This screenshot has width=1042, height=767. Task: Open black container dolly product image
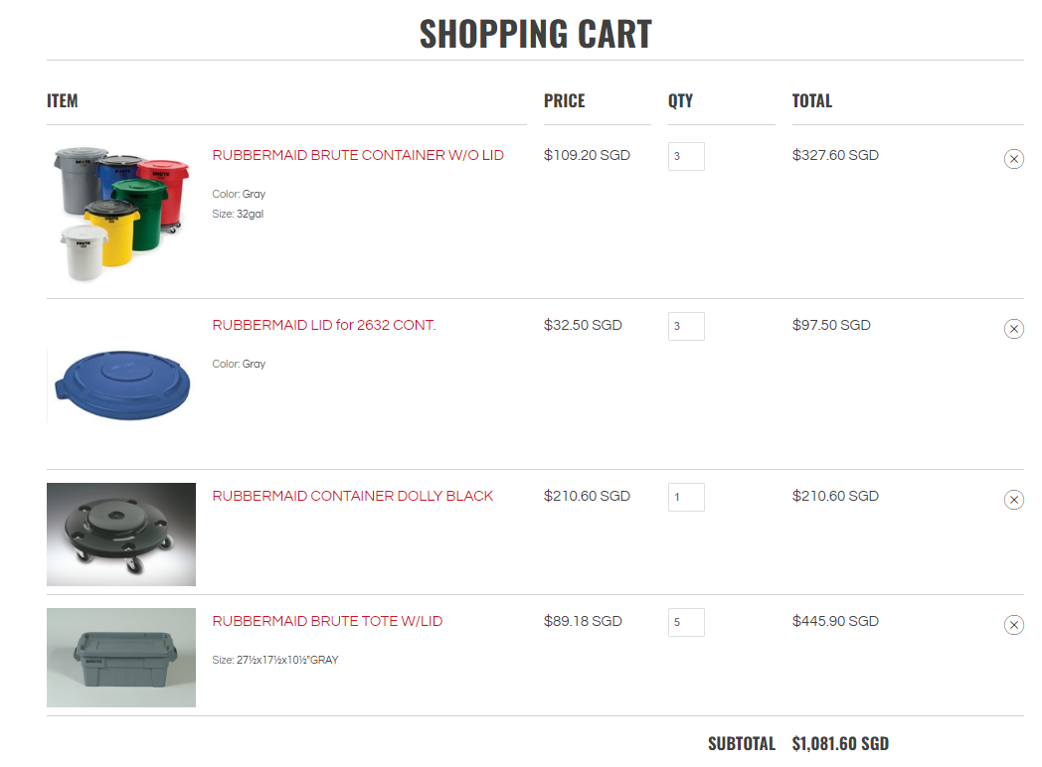point(120,535)
